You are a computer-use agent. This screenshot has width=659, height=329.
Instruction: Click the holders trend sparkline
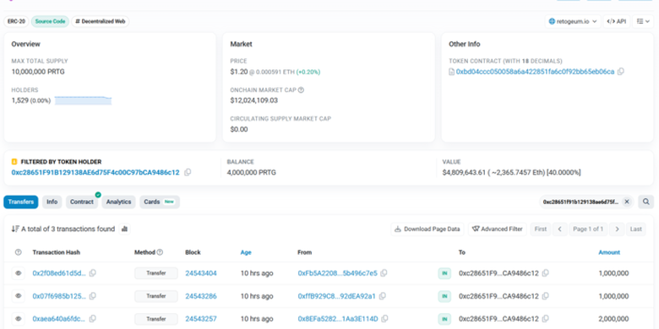click(83, 100)
